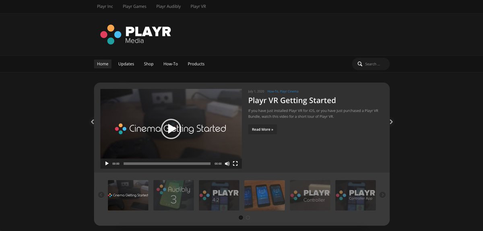Open the How-To category link
Image resolution: width=483 pixels, height=231 pixels.
(x=272, y=92)
